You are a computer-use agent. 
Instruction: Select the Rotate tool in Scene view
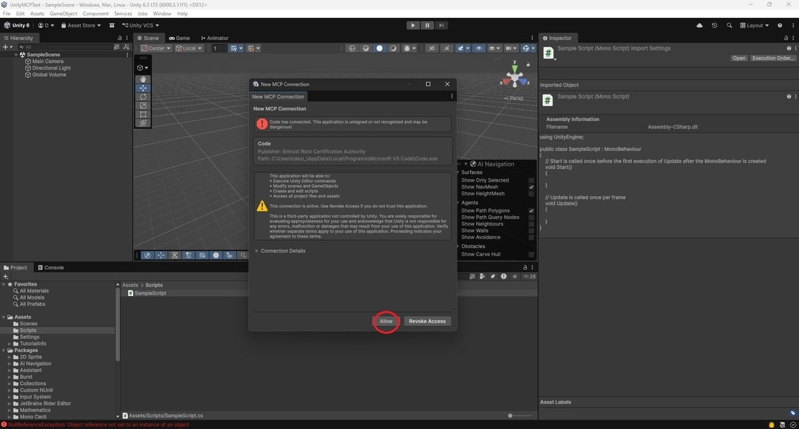pyautogui.click(x=143, y=96)
